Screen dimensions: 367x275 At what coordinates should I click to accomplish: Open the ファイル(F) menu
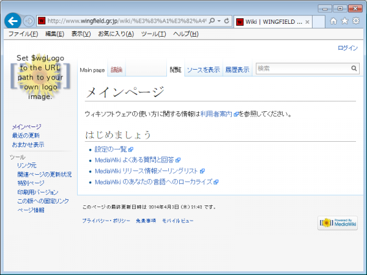[23, 34]
